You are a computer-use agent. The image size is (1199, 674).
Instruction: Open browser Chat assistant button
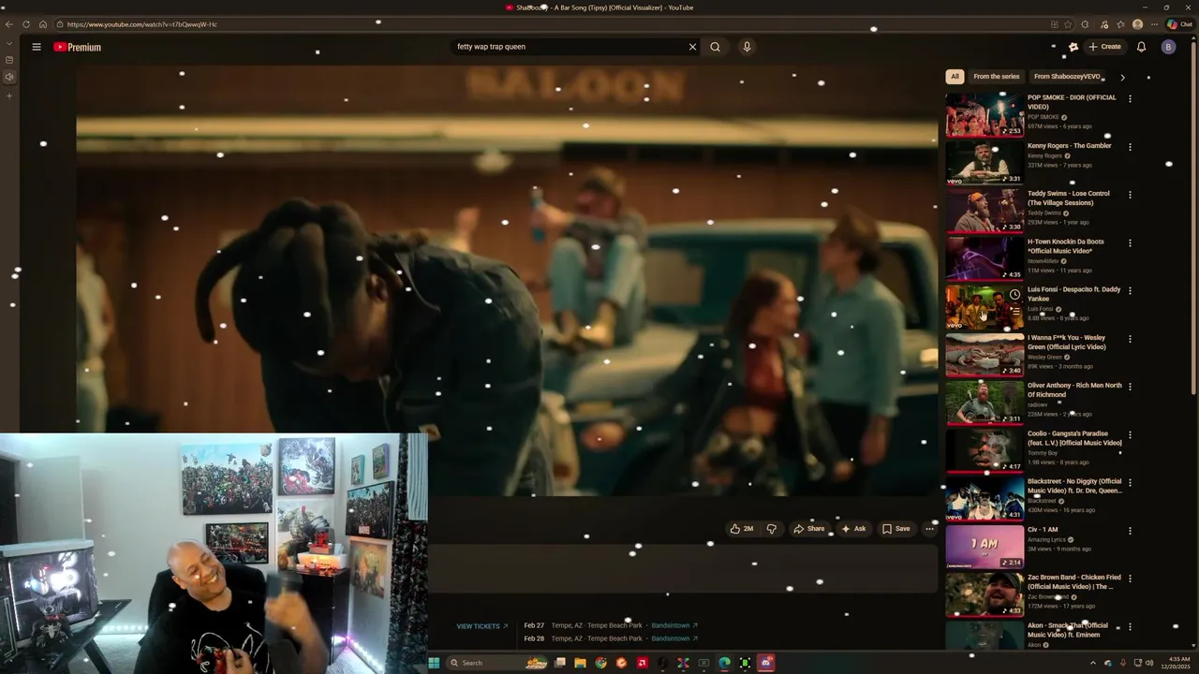click(1179, 24)
